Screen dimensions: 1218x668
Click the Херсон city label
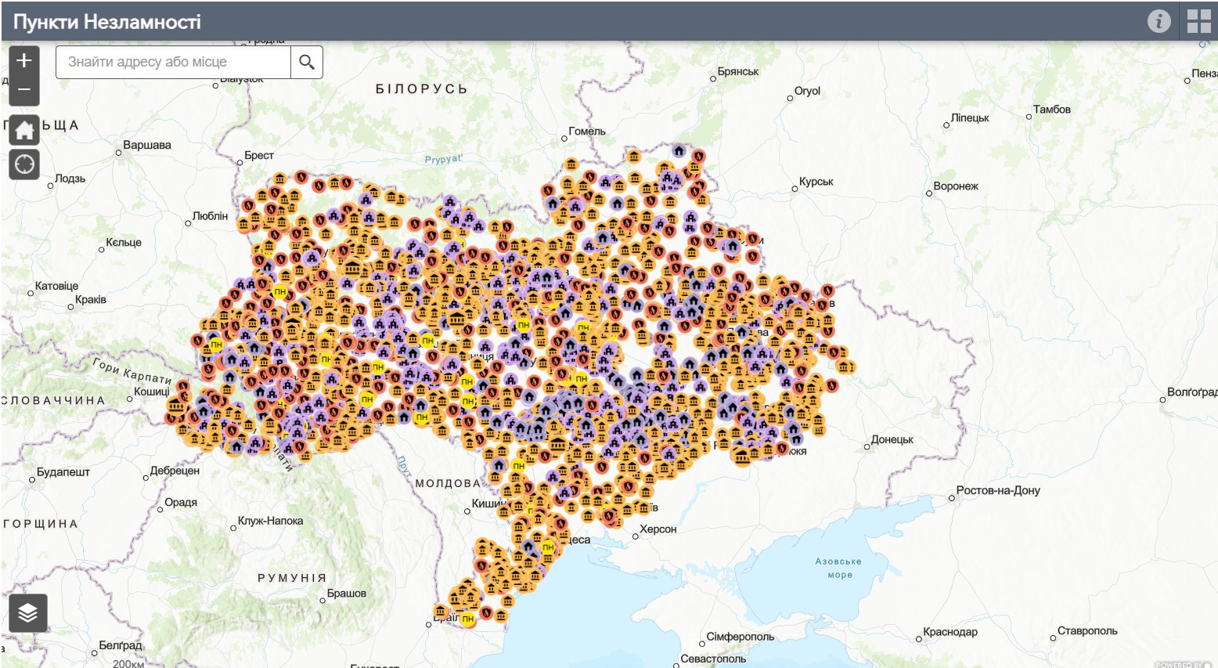(658, 529)
